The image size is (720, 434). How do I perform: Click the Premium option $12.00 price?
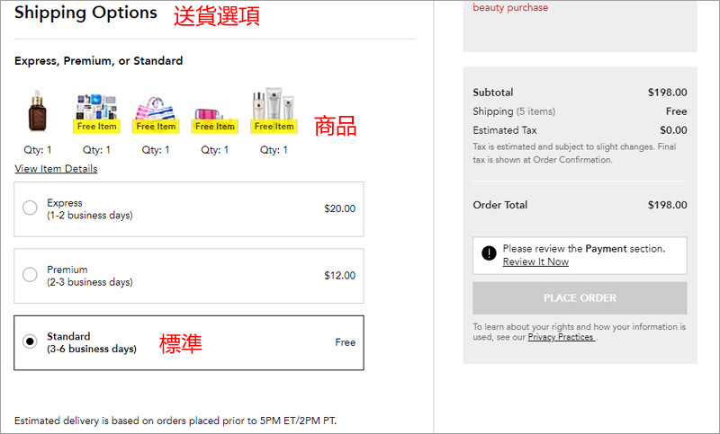click(x=339, y=276)
